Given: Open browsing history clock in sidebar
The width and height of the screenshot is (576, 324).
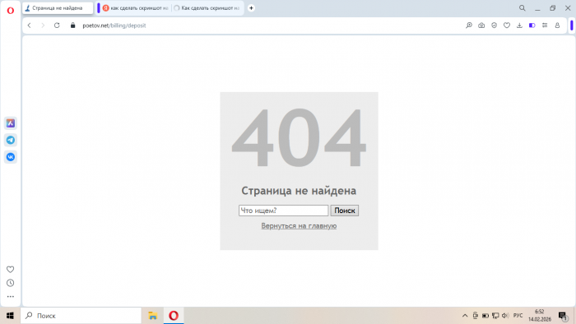Looking at the screenshot, I should pyautogui.click(x=10, y=283).
